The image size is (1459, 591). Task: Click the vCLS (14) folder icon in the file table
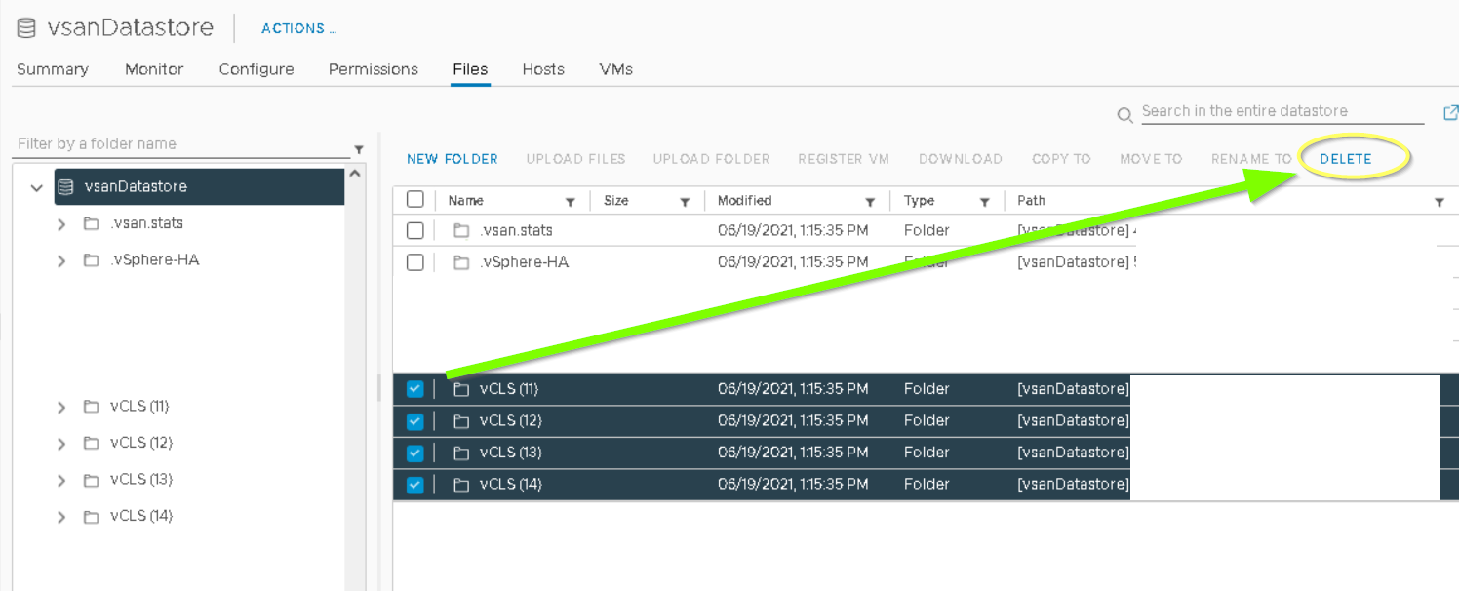pos(461,485)
